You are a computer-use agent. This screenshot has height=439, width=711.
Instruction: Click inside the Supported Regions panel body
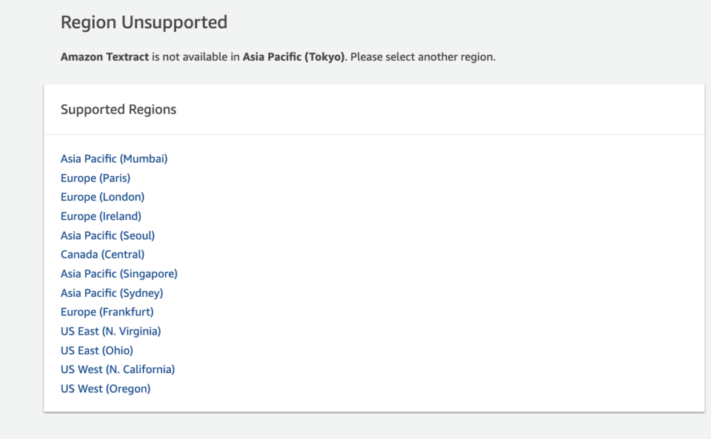(x=370, y=274)
